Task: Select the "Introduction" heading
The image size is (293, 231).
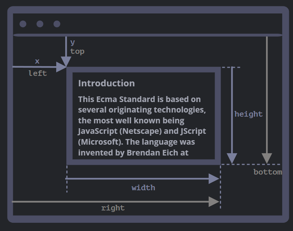Action: tap(106, 83)
